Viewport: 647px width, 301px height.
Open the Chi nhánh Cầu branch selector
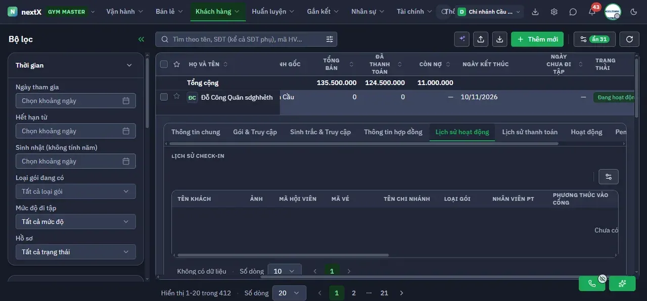point(490,12)
